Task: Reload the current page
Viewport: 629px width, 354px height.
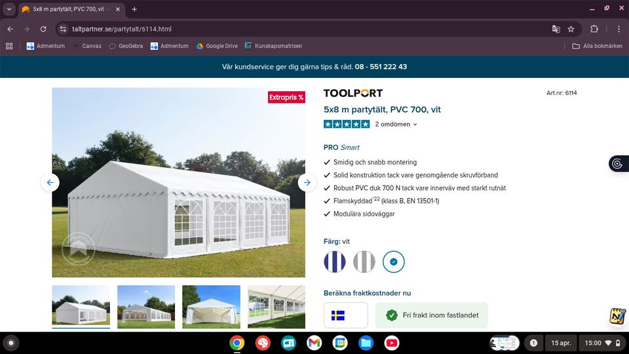Action: tap(43, 29)
